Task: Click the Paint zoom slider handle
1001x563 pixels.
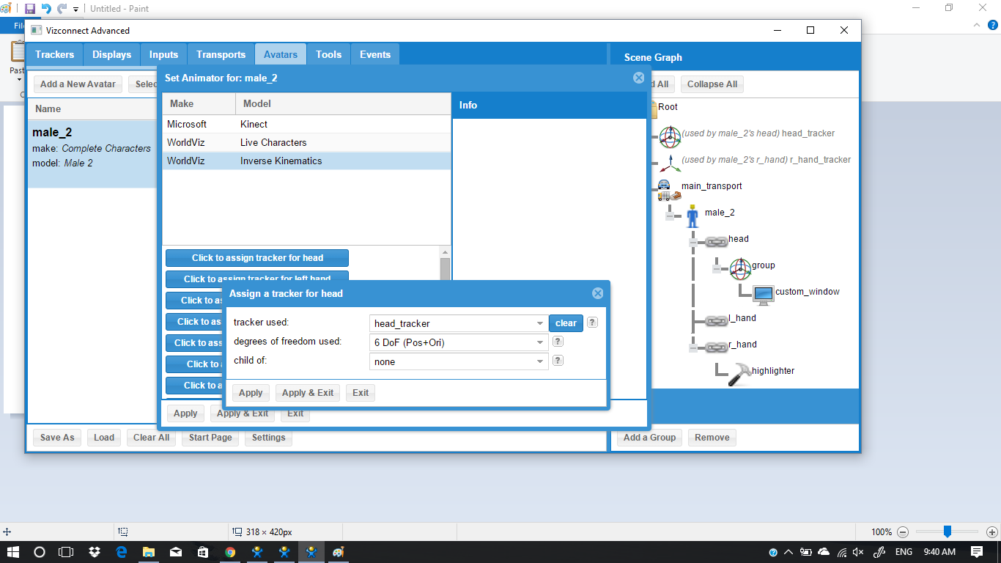Action: 948,531
